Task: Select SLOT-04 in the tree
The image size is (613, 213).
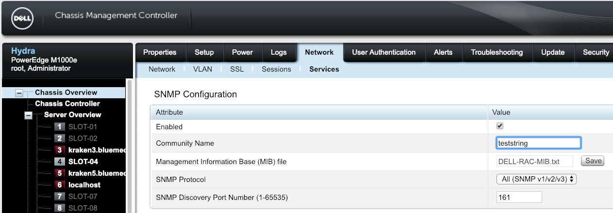Action: pyautogui.click(x=83, y=162)
